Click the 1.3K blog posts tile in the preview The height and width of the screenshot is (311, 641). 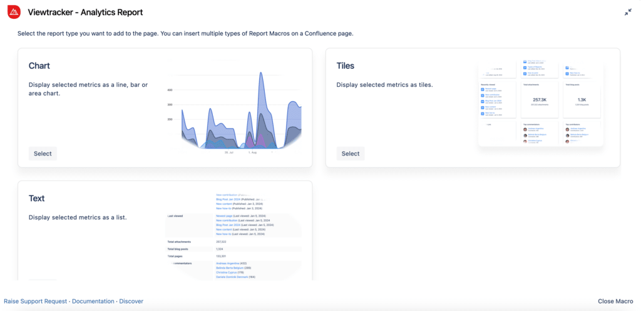[x=582, y=99]
